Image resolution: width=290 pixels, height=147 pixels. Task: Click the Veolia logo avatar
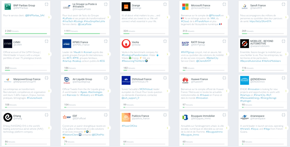126,43
